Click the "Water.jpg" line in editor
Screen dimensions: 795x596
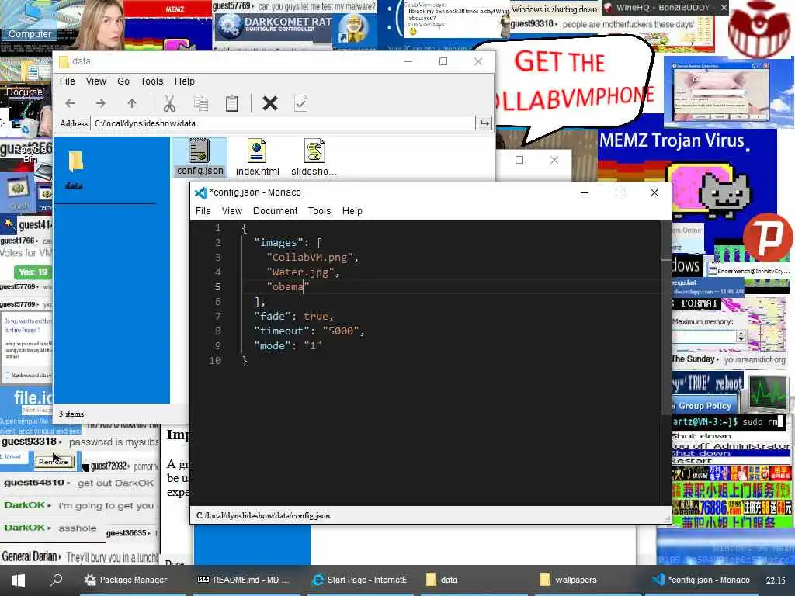pyautogui.click(x=303, y=272)
